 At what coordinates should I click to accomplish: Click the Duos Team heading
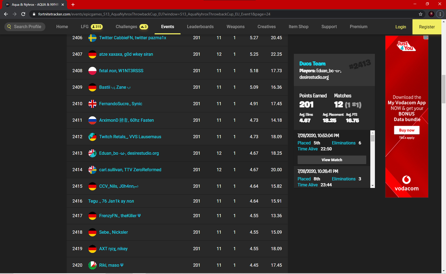[312, 64]
